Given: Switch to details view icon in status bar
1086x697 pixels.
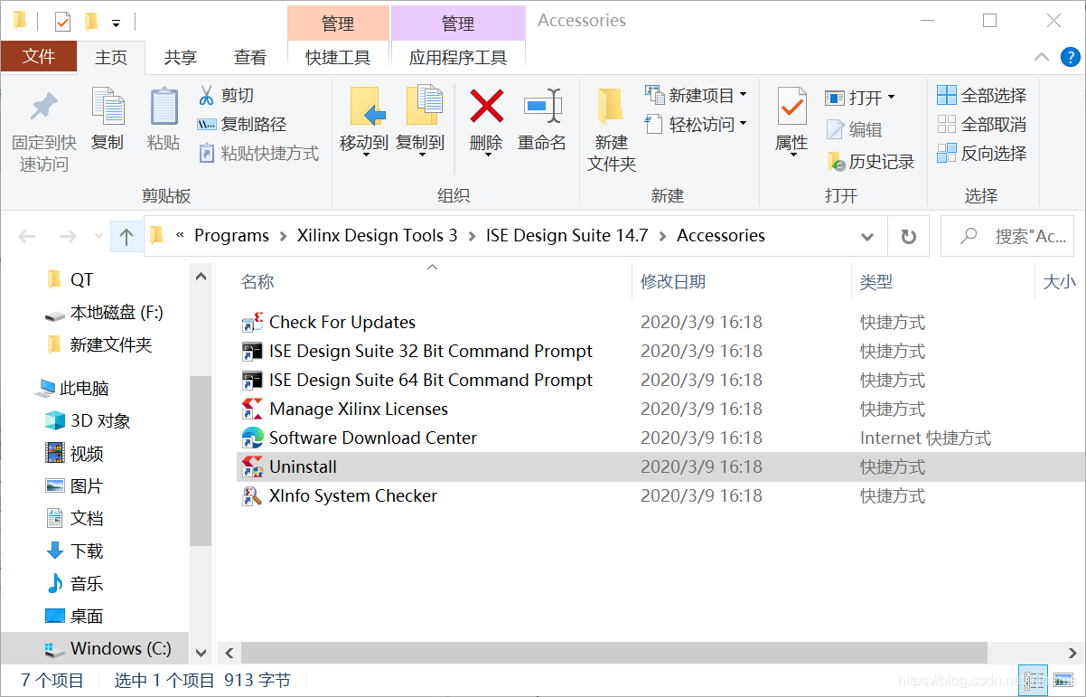Looking at the screenshot, I should tap(1035, 680).
